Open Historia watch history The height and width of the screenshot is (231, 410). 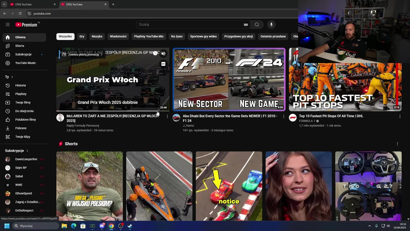pyautogui.click(x=24, y=85)
